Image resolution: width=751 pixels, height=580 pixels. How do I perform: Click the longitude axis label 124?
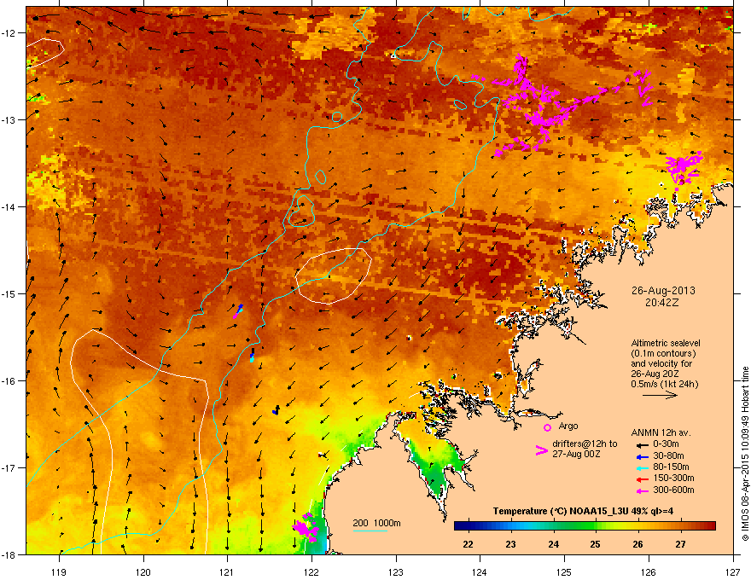point(480,571)
